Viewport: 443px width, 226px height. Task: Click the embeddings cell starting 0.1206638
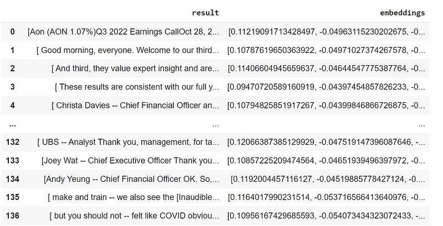click(x=326, y=142)
